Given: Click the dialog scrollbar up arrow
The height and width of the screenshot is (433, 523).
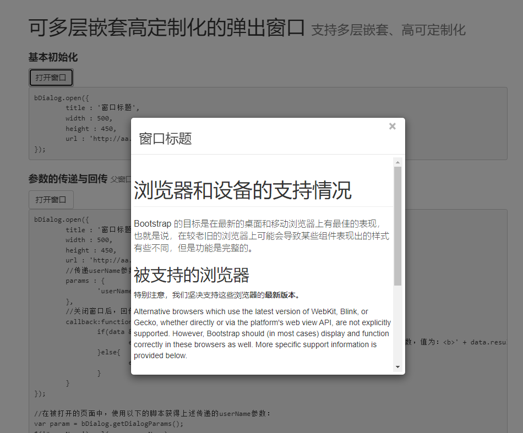Looking at the screenshot, I should tap(397, 162).
